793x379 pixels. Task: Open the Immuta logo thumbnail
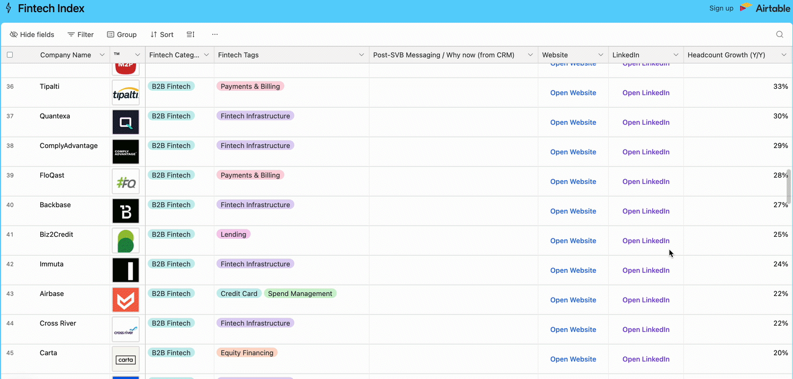pyautogui.click(x=126, y=271)
